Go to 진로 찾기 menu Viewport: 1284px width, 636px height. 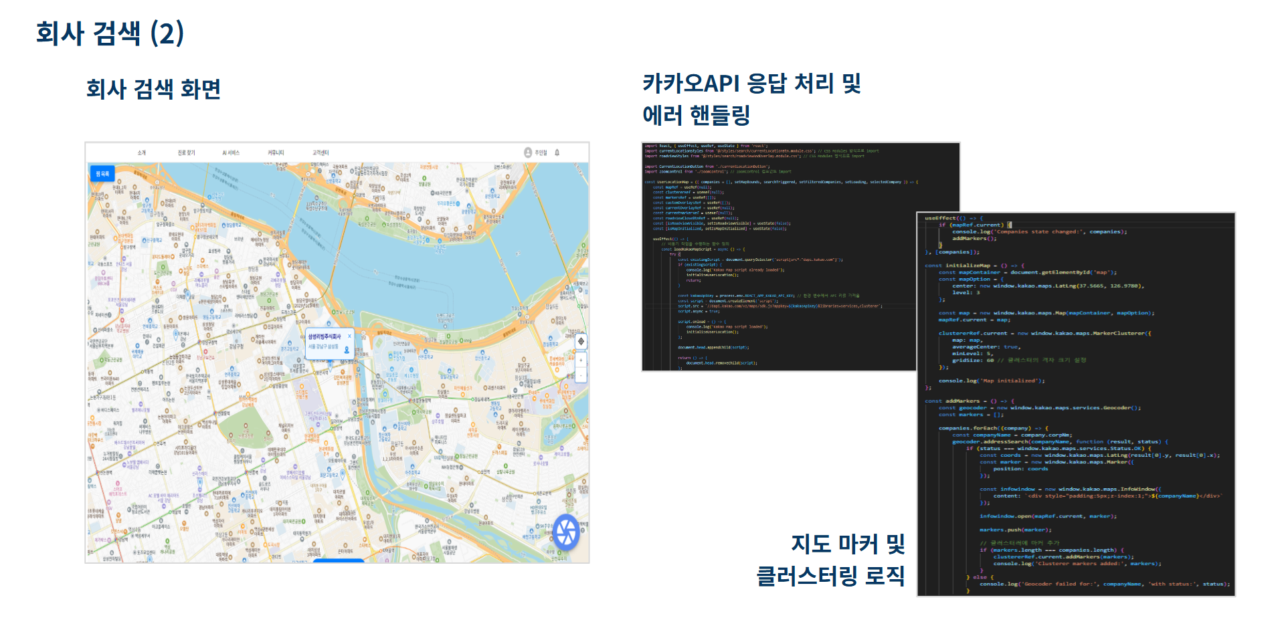tap(186, 152)
